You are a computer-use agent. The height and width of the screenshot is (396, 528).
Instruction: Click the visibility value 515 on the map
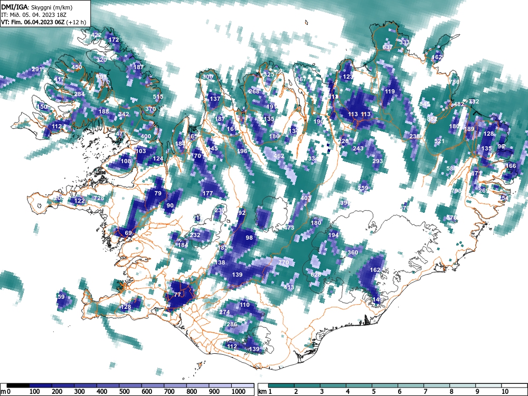158,97
